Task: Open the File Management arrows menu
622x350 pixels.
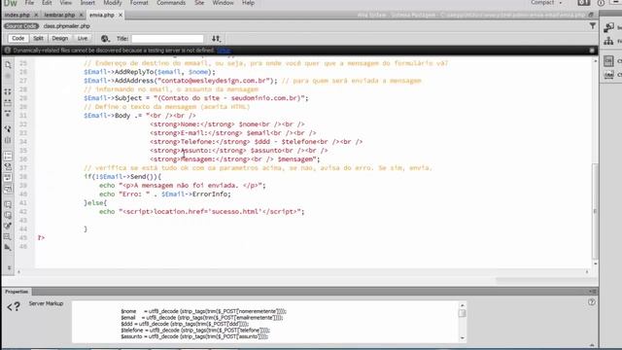Action: point(216,39)
